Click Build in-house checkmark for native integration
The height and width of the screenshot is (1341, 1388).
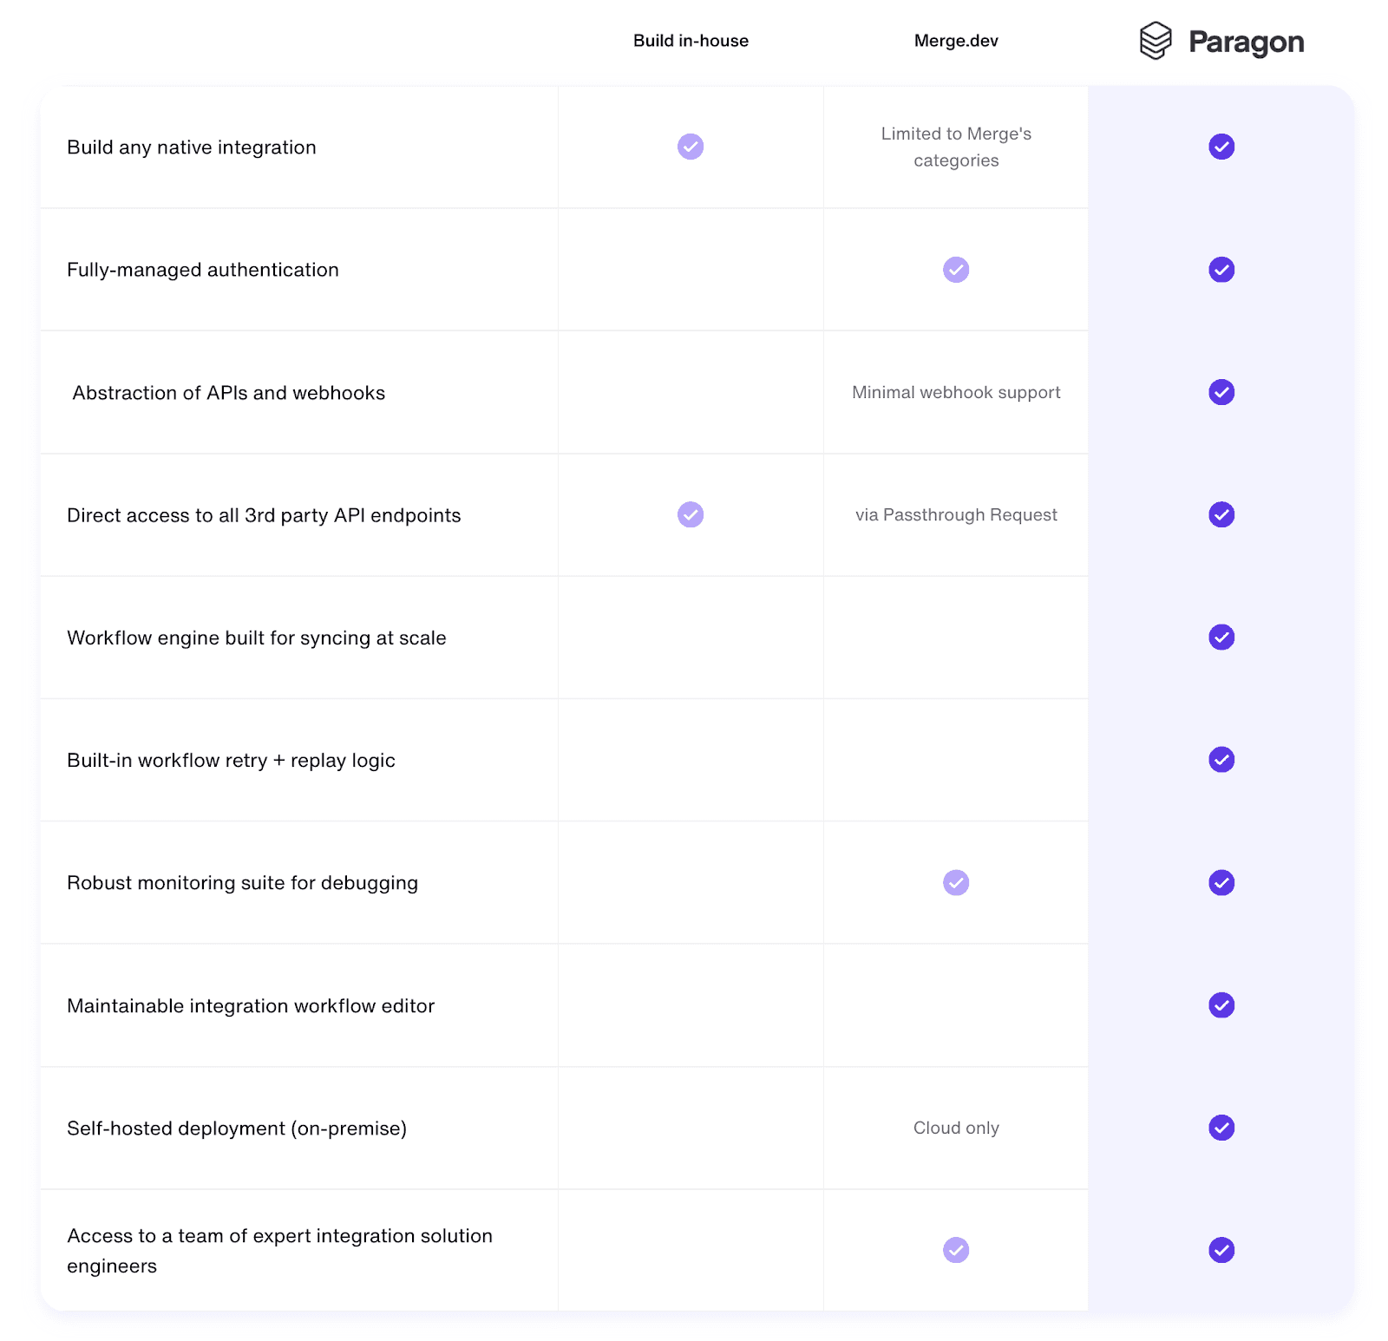click(691, 147)
